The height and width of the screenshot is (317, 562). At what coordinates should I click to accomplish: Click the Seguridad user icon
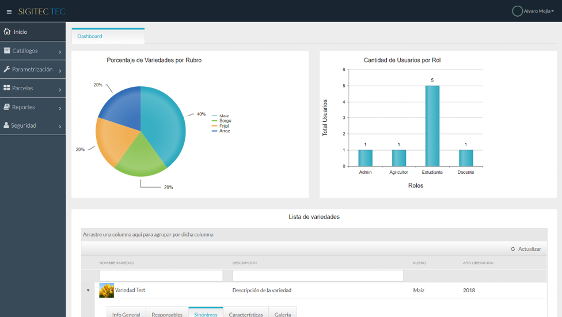tap(6, 125)
